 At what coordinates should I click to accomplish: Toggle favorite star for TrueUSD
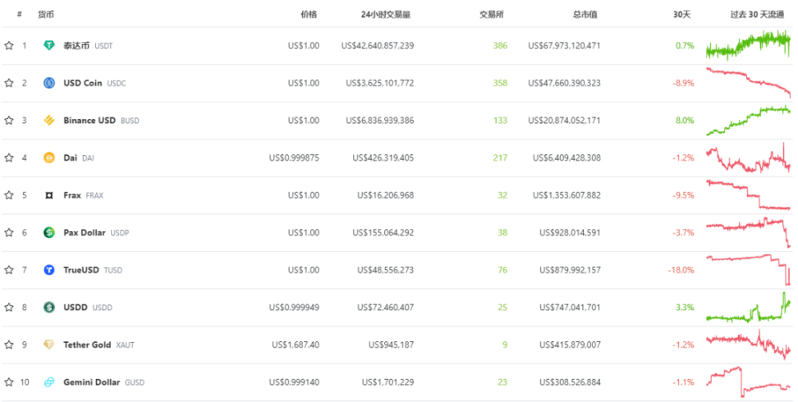coord(9,270)
